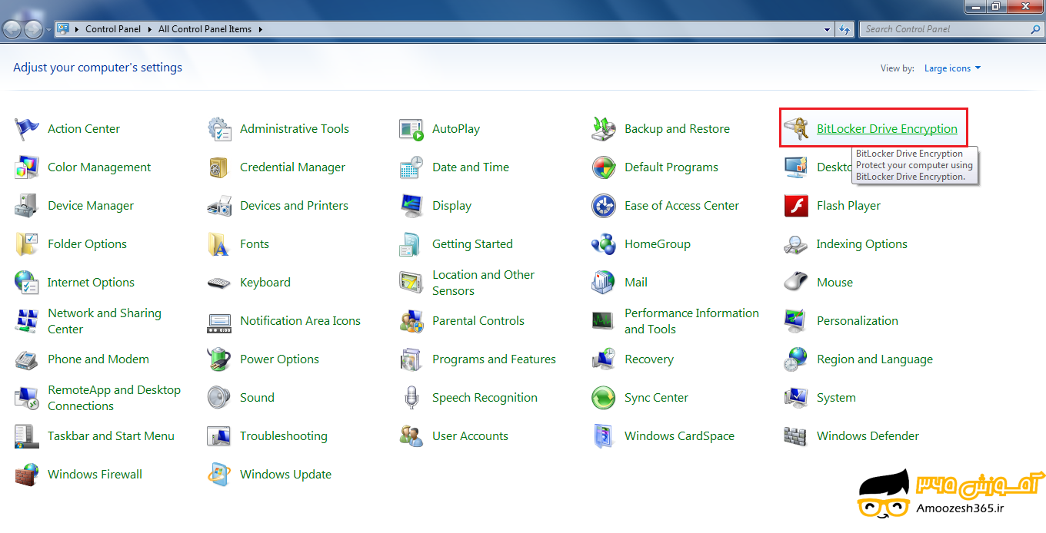This screenshot has height=533, width=1046.
Task: Open the Backup and Restore icon
Action: (x=604, y=129)
